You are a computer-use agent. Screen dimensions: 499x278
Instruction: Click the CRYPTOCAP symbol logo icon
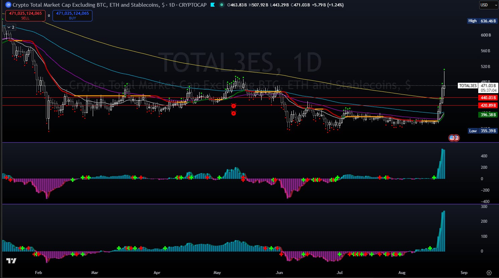pos(8,5)
